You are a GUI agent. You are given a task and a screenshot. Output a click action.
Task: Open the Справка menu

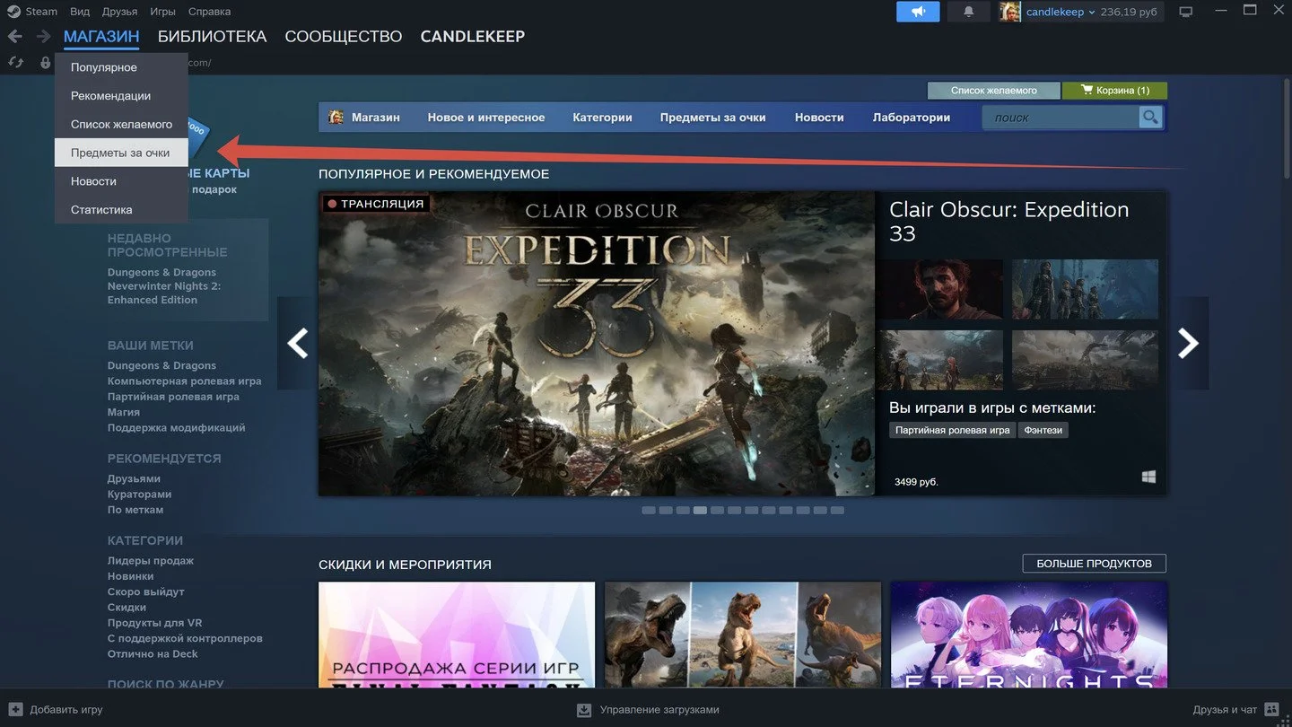tap(209, 12)
